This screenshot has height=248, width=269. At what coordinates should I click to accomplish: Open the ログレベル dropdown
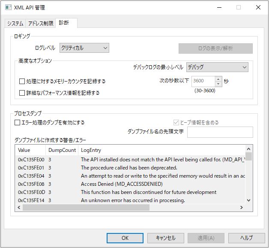[84, 48]
